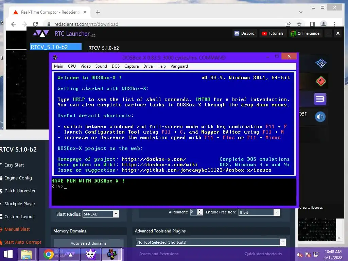348x261 pixels.
Task: Increase the Alignment value with up arrow
Action: (x=200, y=211)
